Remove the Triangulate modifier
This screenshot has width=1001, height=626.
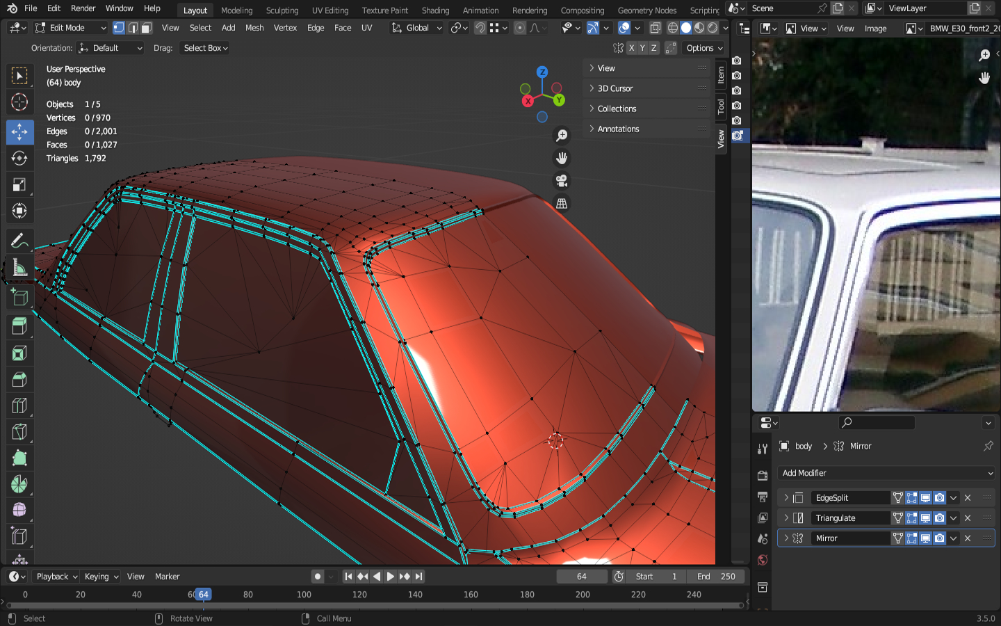pyautogui.click(x=968, y=518)
